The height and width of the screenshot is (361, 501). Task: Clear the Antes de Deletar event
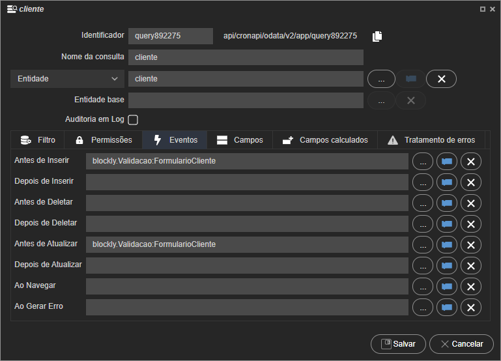pos(471,203)
